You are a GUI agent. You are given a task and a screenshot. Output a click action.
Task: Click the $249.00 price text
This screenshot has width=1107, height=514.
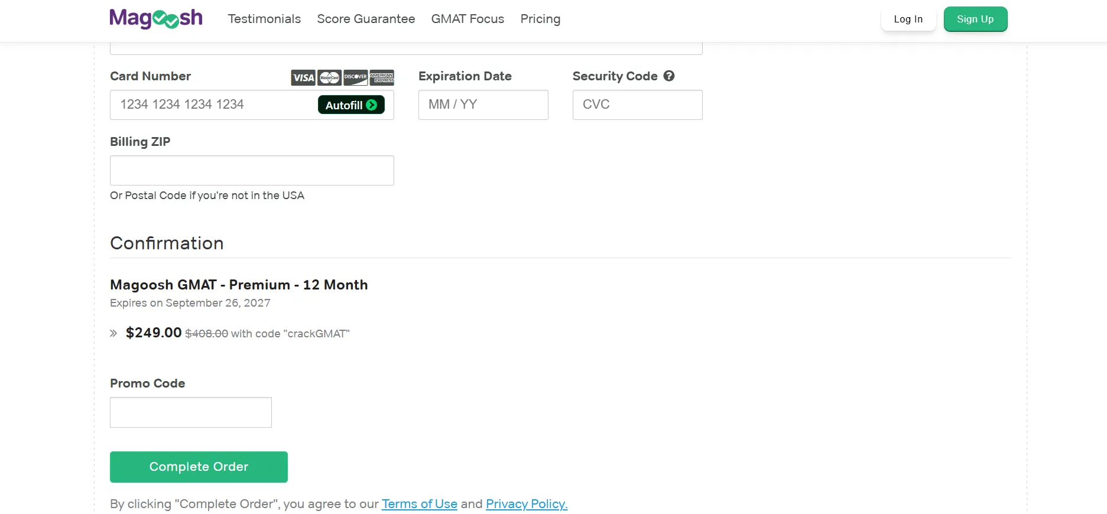click(x=154, y=333)
